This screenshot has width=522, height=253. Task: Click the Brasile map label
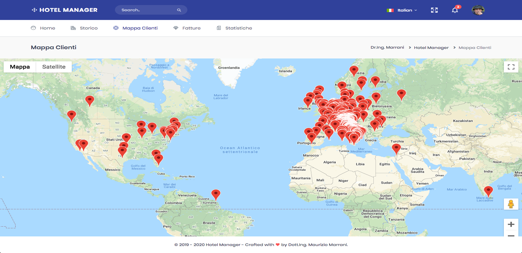point(209,223)
